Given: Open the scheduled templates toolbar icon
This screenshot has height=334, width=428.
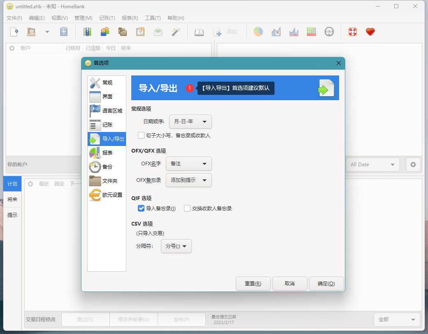Looking at the screenshot, I should (140, 32).
